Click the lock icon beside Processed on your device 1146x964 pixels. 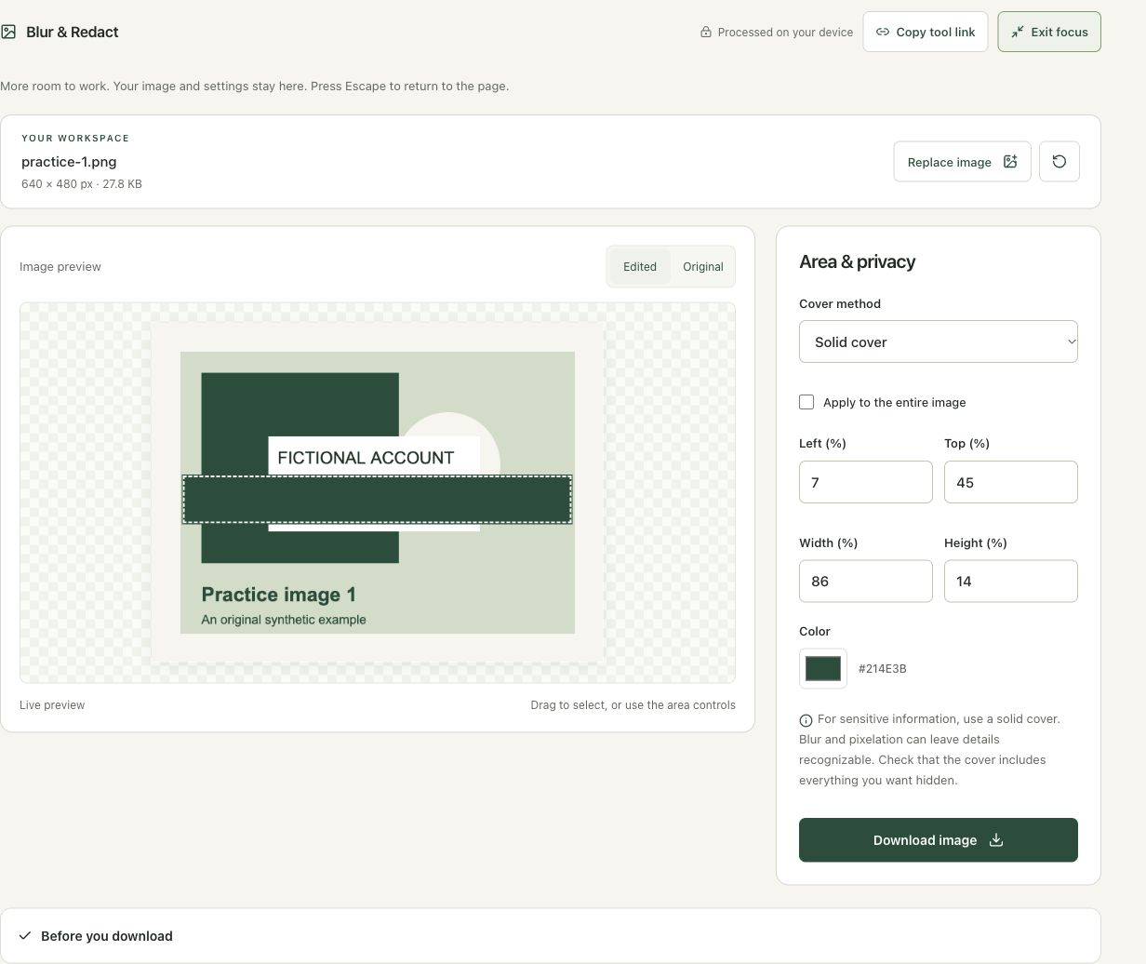(706, 32)
